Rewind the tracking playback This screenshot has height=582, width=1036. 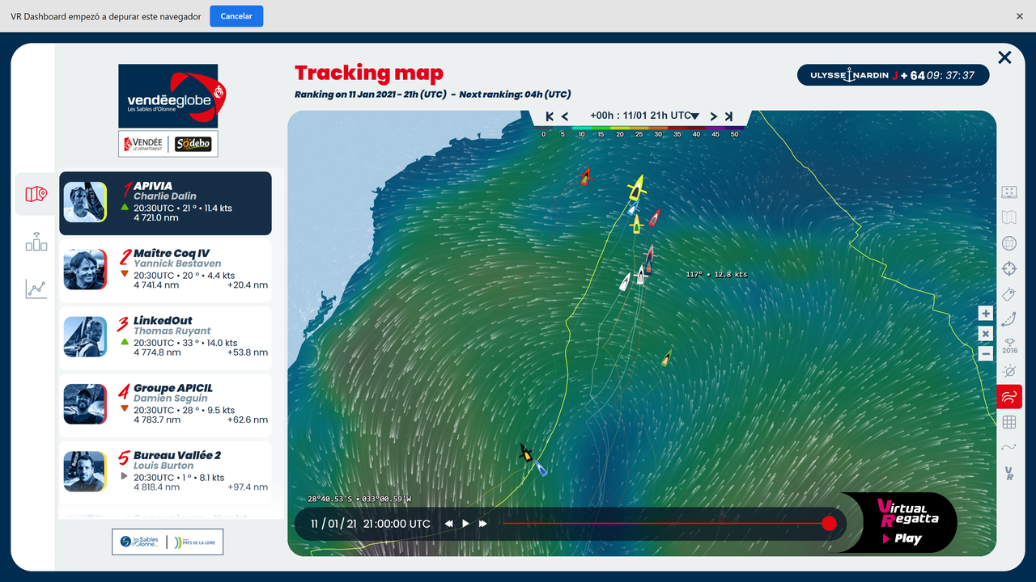448,524
